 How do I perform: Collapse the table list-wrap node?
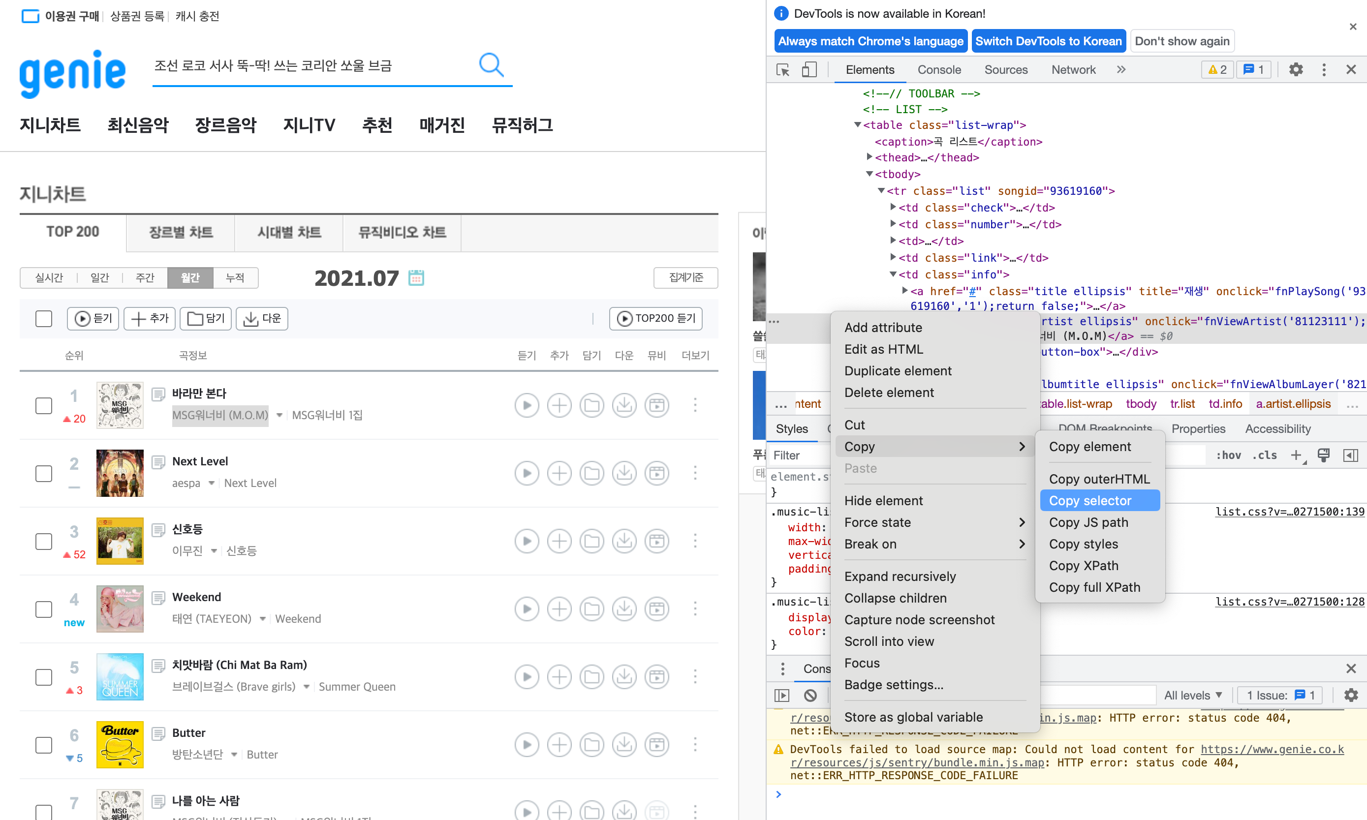click(x=857, y=125)
